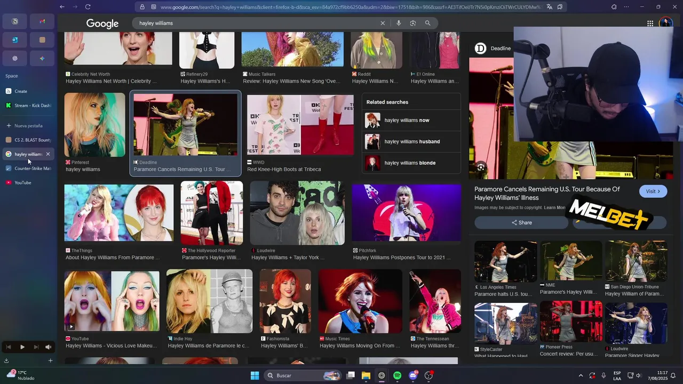Open downloads icon at sidebar bottom
683x384 pixels.
pos(6,361)
